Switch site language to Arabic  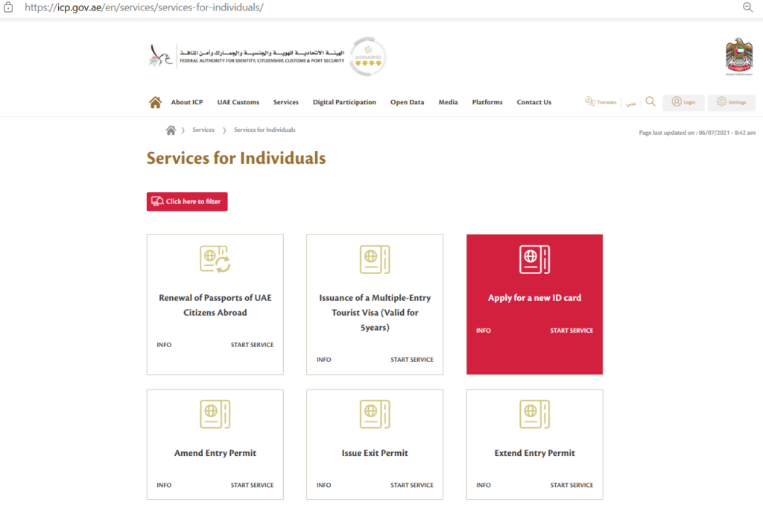[x=630, y=102]
